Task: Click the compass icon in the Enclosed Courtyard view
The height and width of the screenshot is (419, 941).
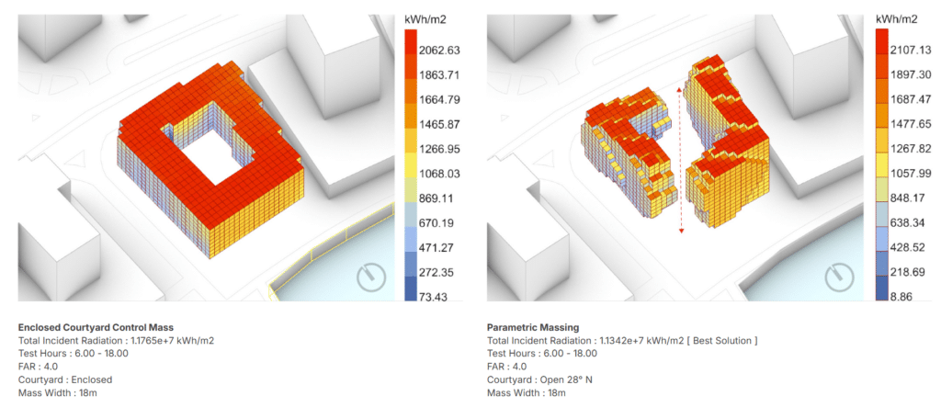Action: pyautogui.click(x=371, y=277)
